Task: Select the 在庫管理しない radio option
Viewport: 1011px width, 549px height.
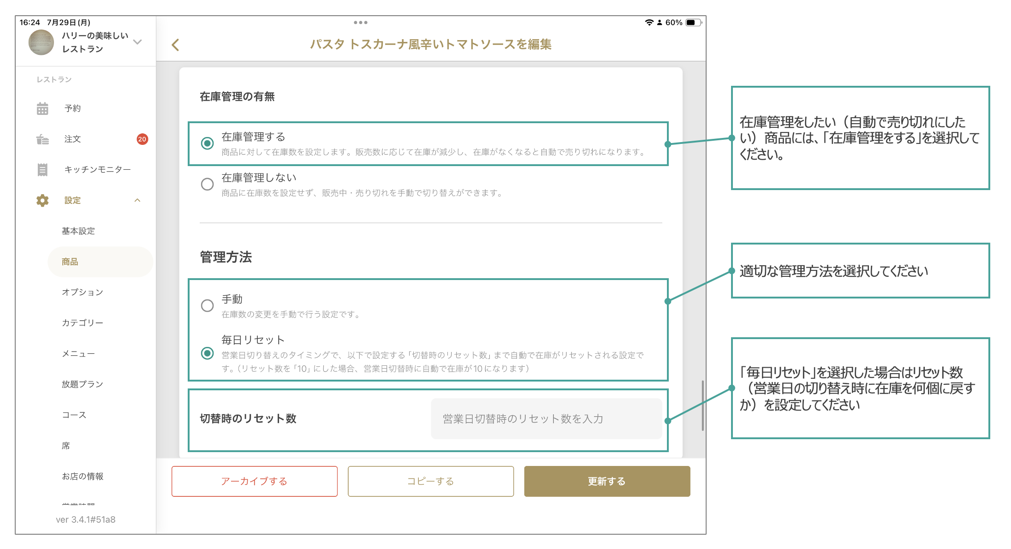Action: [207, 184]
